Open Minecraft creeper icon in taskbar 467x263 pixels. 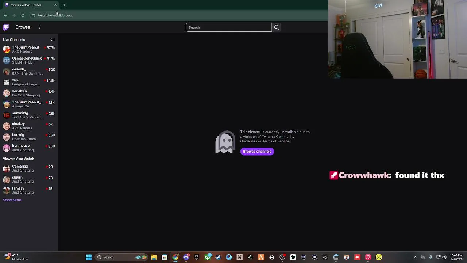point(239,257)
